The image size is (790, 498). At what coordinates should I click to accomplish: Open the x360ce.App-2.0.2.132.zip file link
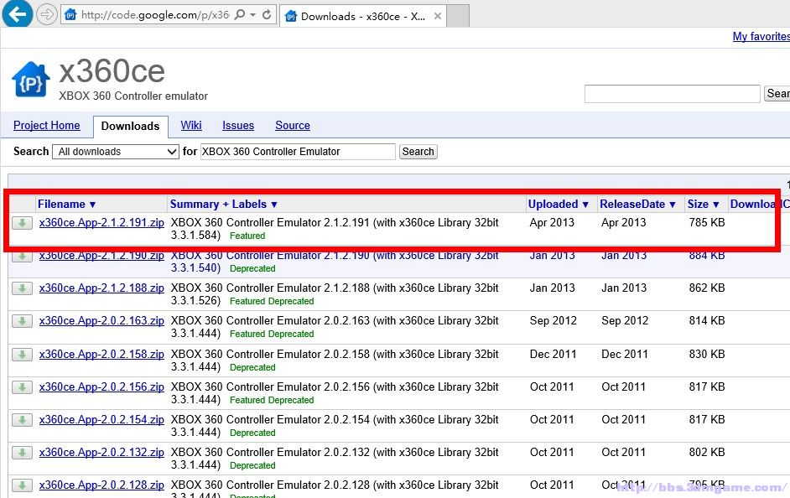click(101, 452)
